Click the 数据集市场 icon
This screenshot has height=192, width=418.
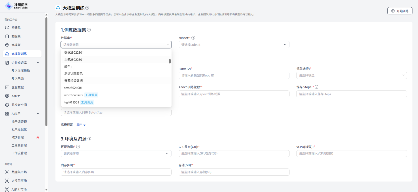click(7, 172)
